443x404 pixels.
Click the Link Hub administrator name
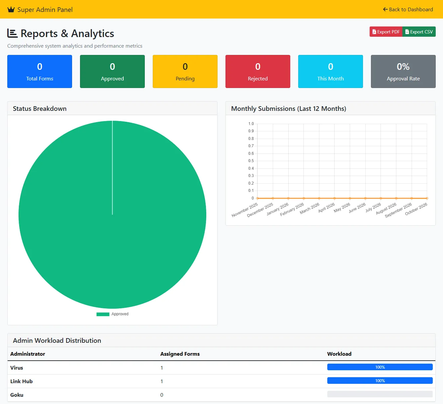point(21,381)
